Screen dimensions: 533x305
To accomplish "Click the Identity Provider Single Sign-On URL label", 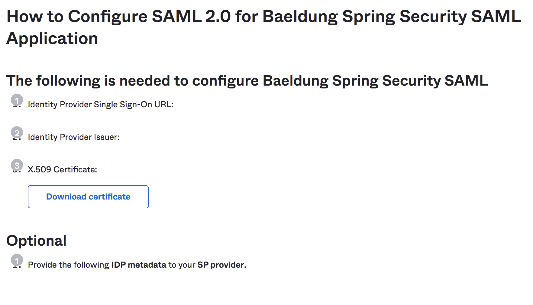I will 100,105.
